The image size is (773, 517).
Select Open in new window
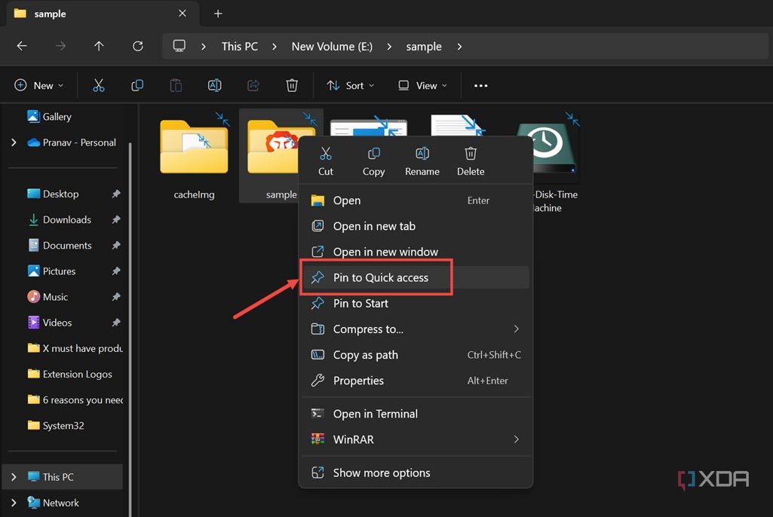click(416, 252)
